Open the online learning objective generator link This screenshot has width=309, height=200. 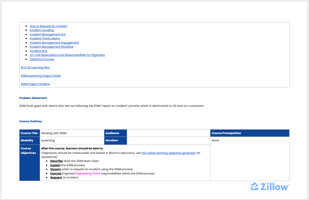pos(168,153)
